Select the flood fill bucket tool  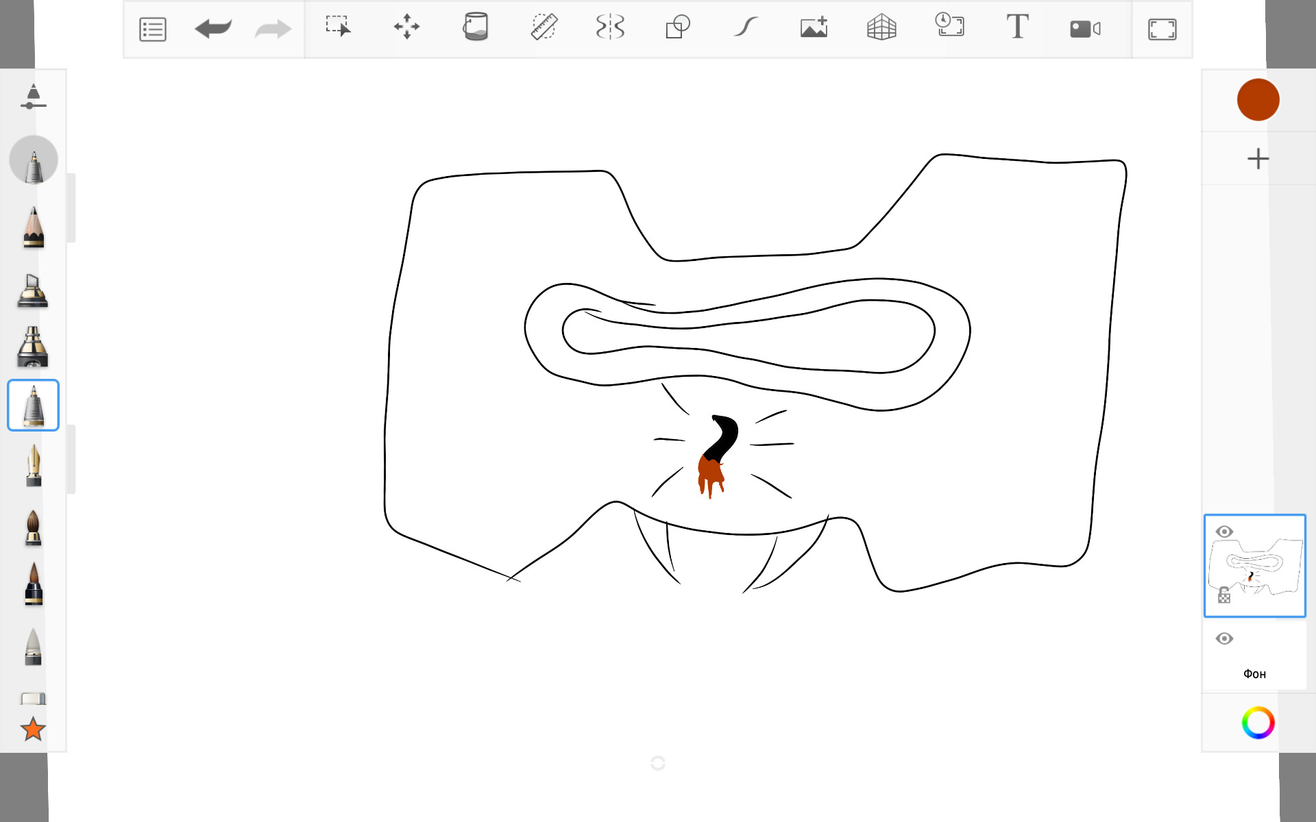point(475,27)
